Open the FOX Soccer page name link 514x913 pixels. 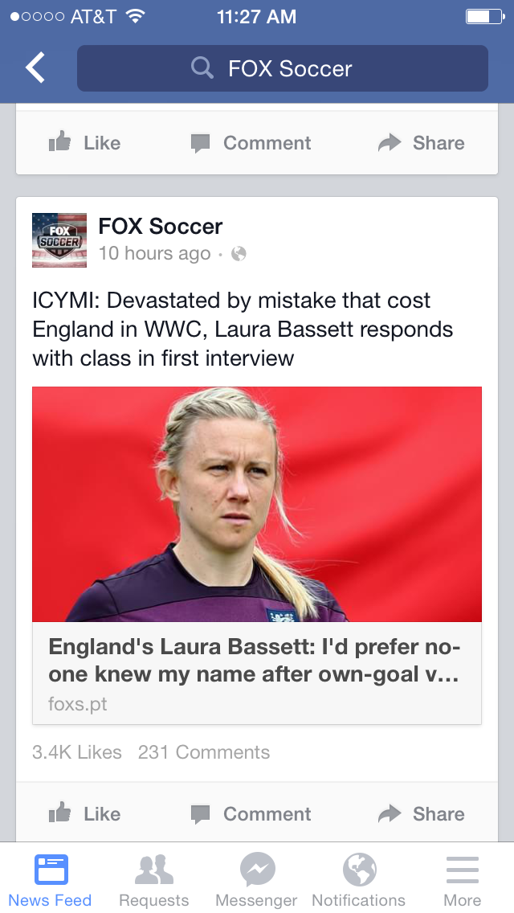(161, 226)
